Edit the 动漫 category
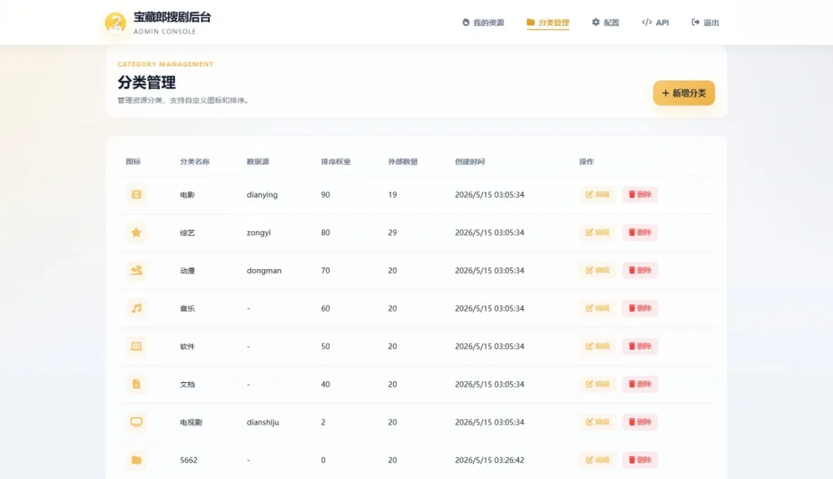The width and height of the screenshot is (833, 479). (598, 270)
